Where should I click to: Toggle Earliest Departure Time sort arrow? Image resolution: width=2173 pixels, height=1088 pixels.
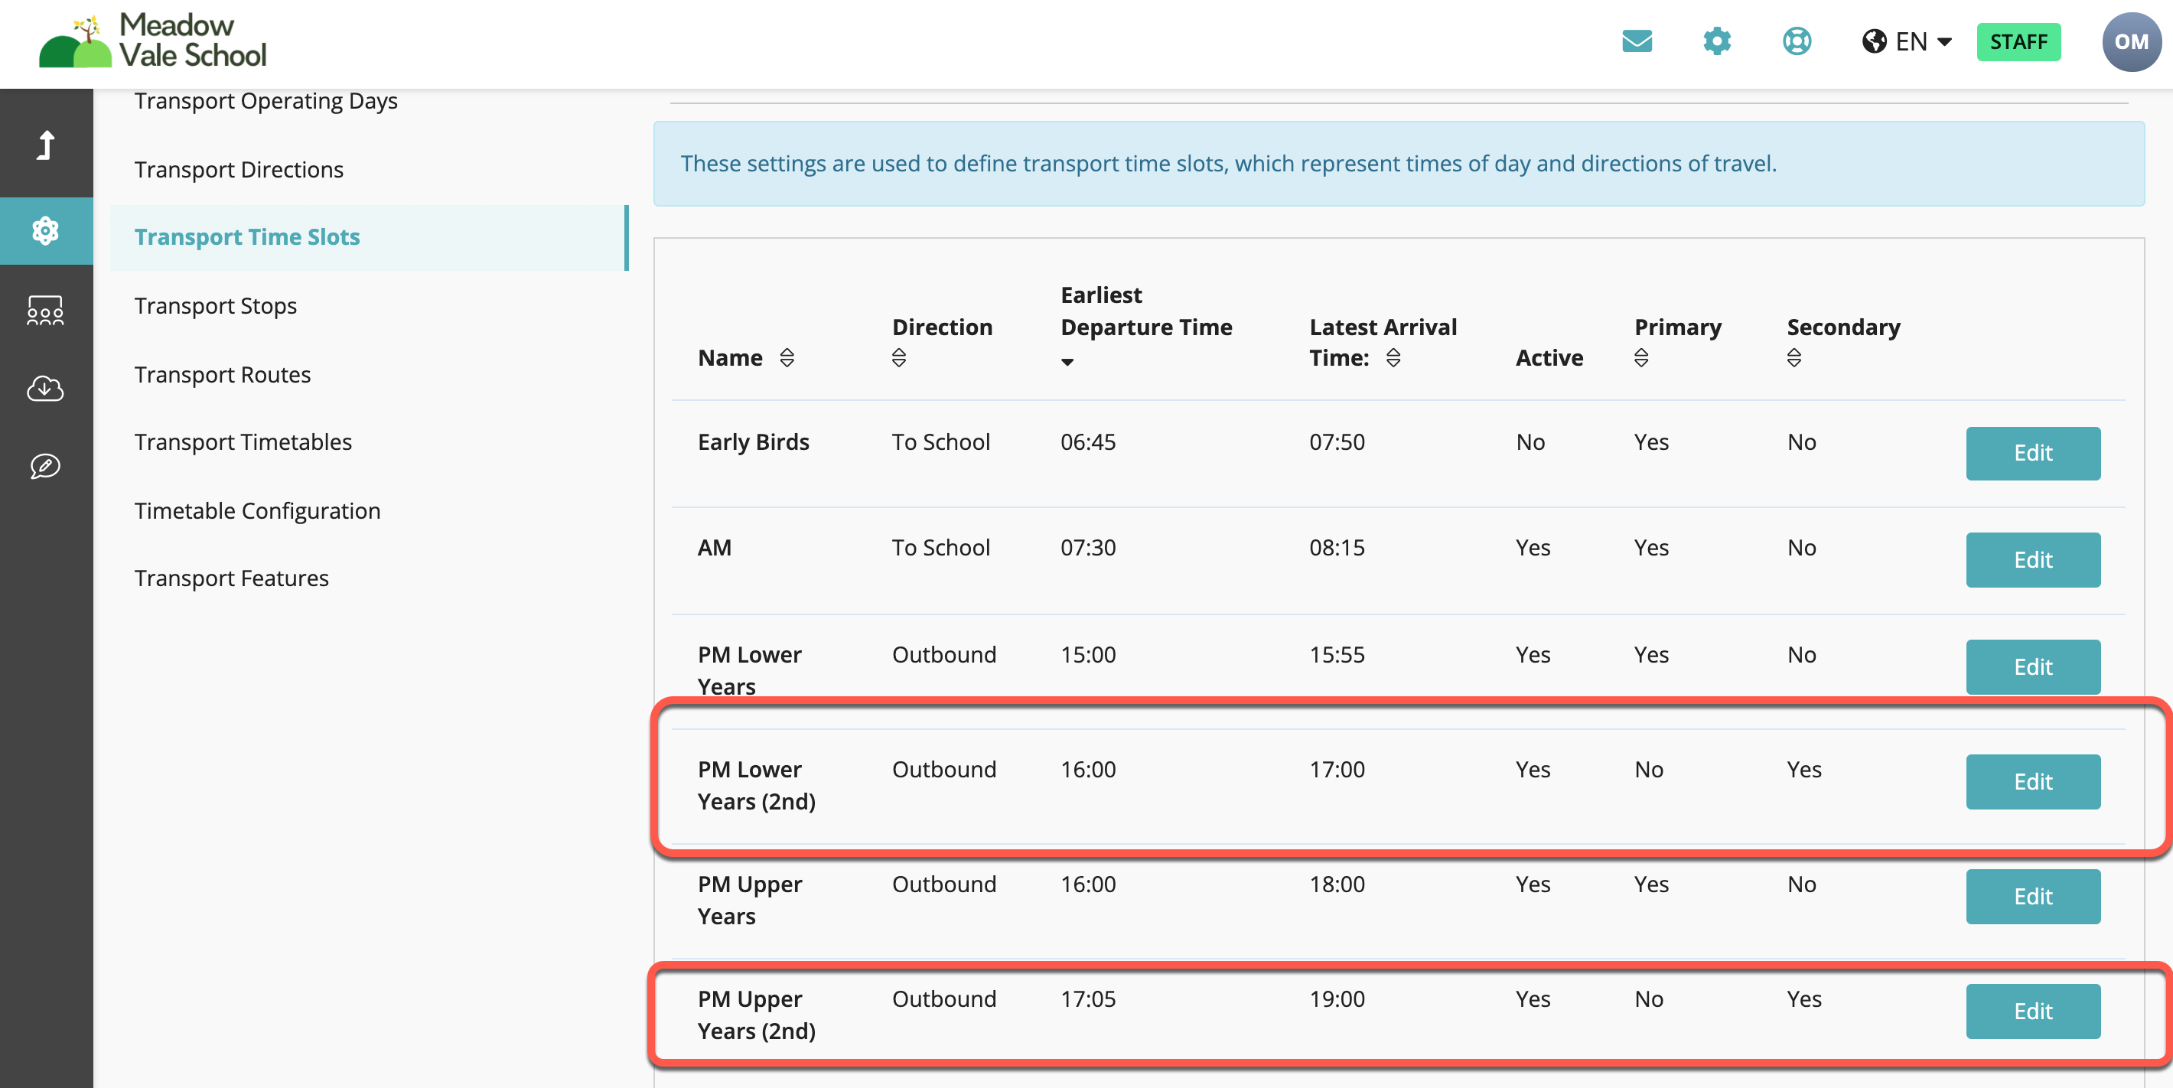[x=1067, y=362]
